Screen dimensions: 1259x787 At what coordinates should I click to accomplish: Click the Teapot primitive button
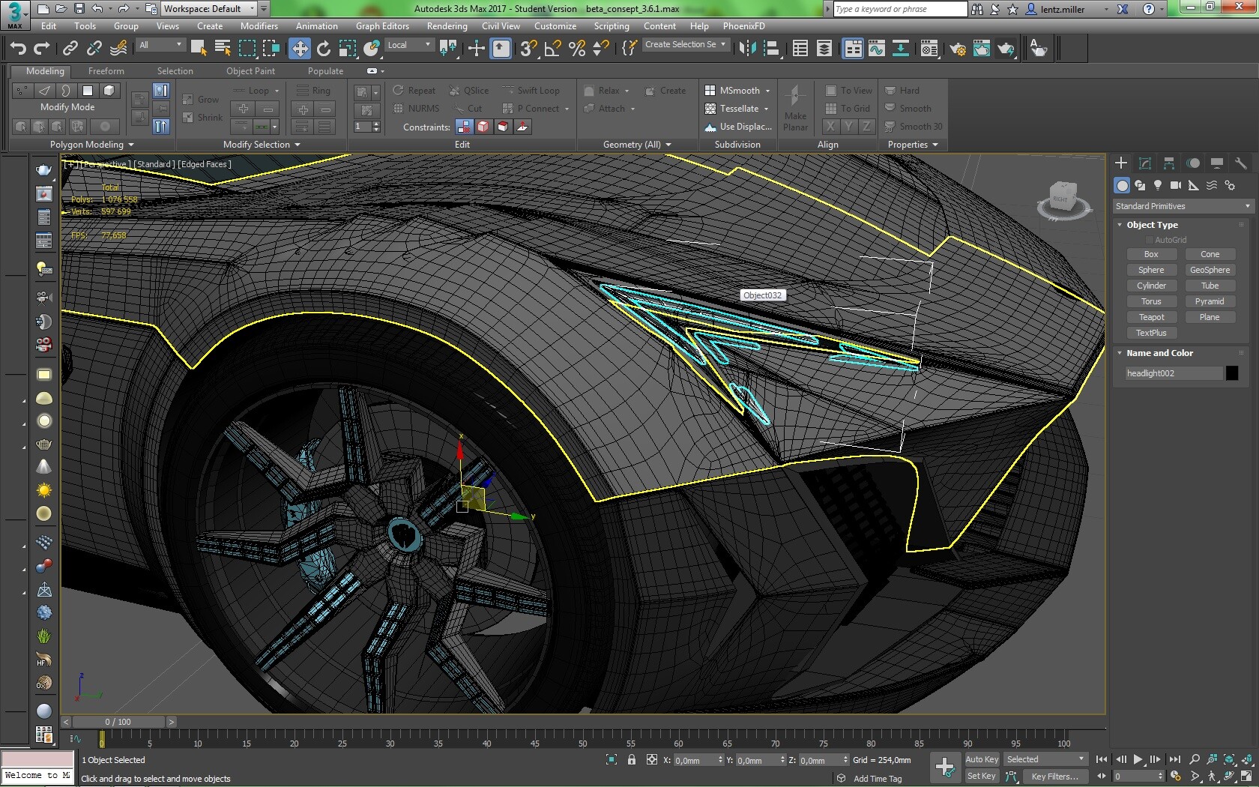pyautogui.click(x=1151, y=317)
